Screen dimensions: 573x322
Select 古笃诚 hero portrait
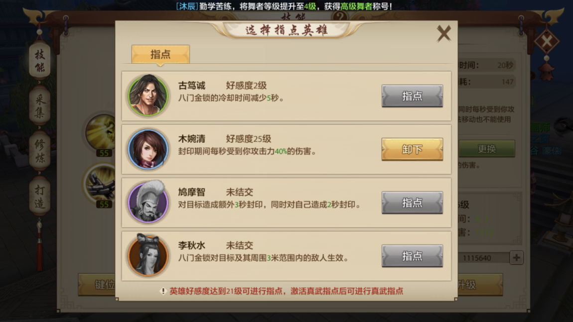148,96
